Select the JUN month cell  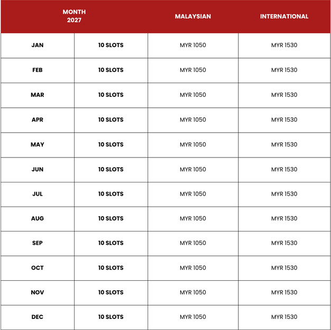(x=38, y=169)
